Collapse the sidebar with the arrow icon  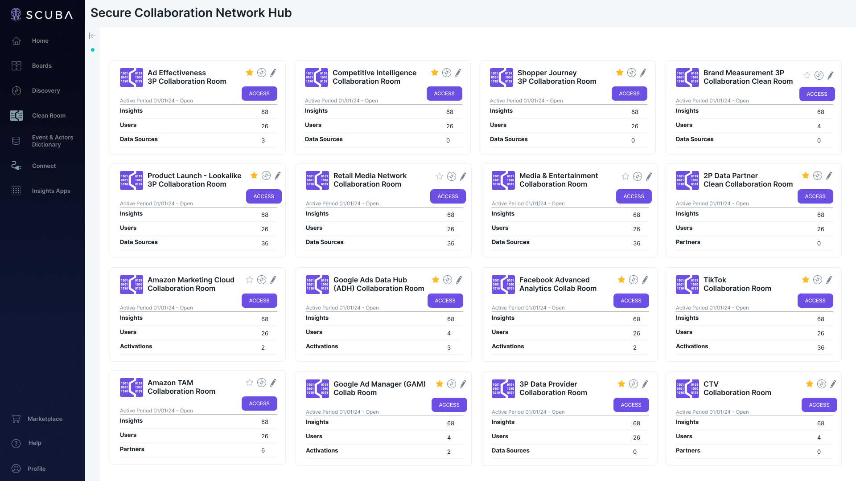pyautogui.click(x=93, y=36)
